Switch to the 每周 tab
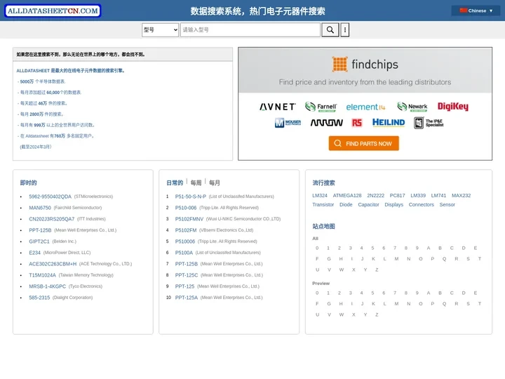 point(196,182)
